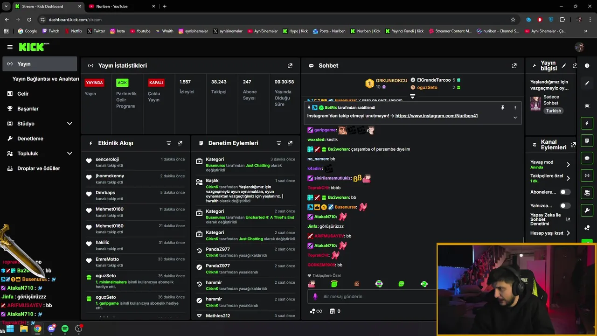Open filter options in Etkinlik Akışı
This screenshot has width=597, height=336.
click(x=169, y=143)
